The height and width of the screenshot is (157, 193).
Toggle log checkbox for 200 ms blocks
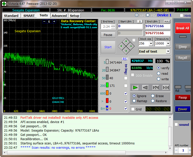[x=126, y=86]
